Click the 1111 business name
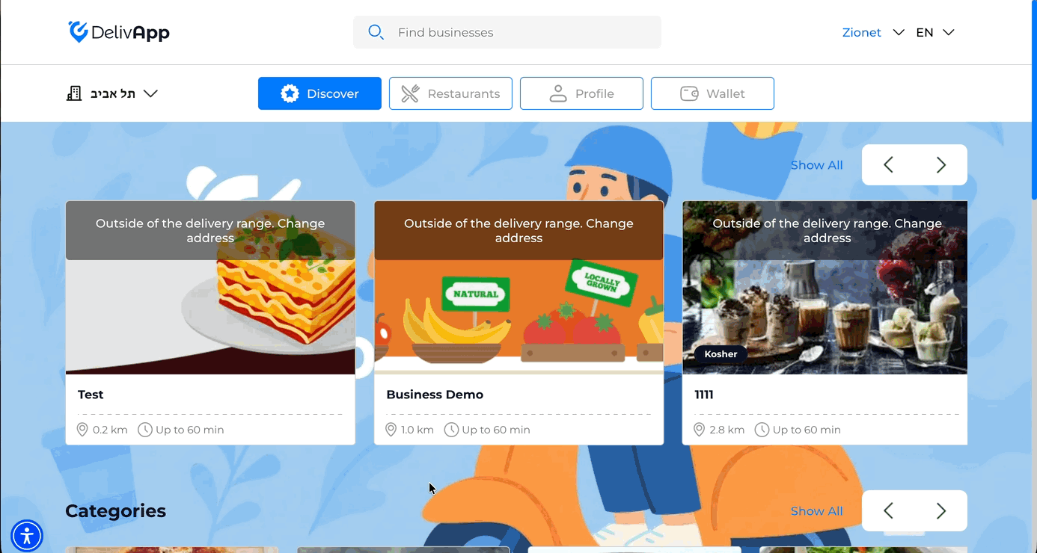Viewport: 1037px width, 553px height. [703, 395]
